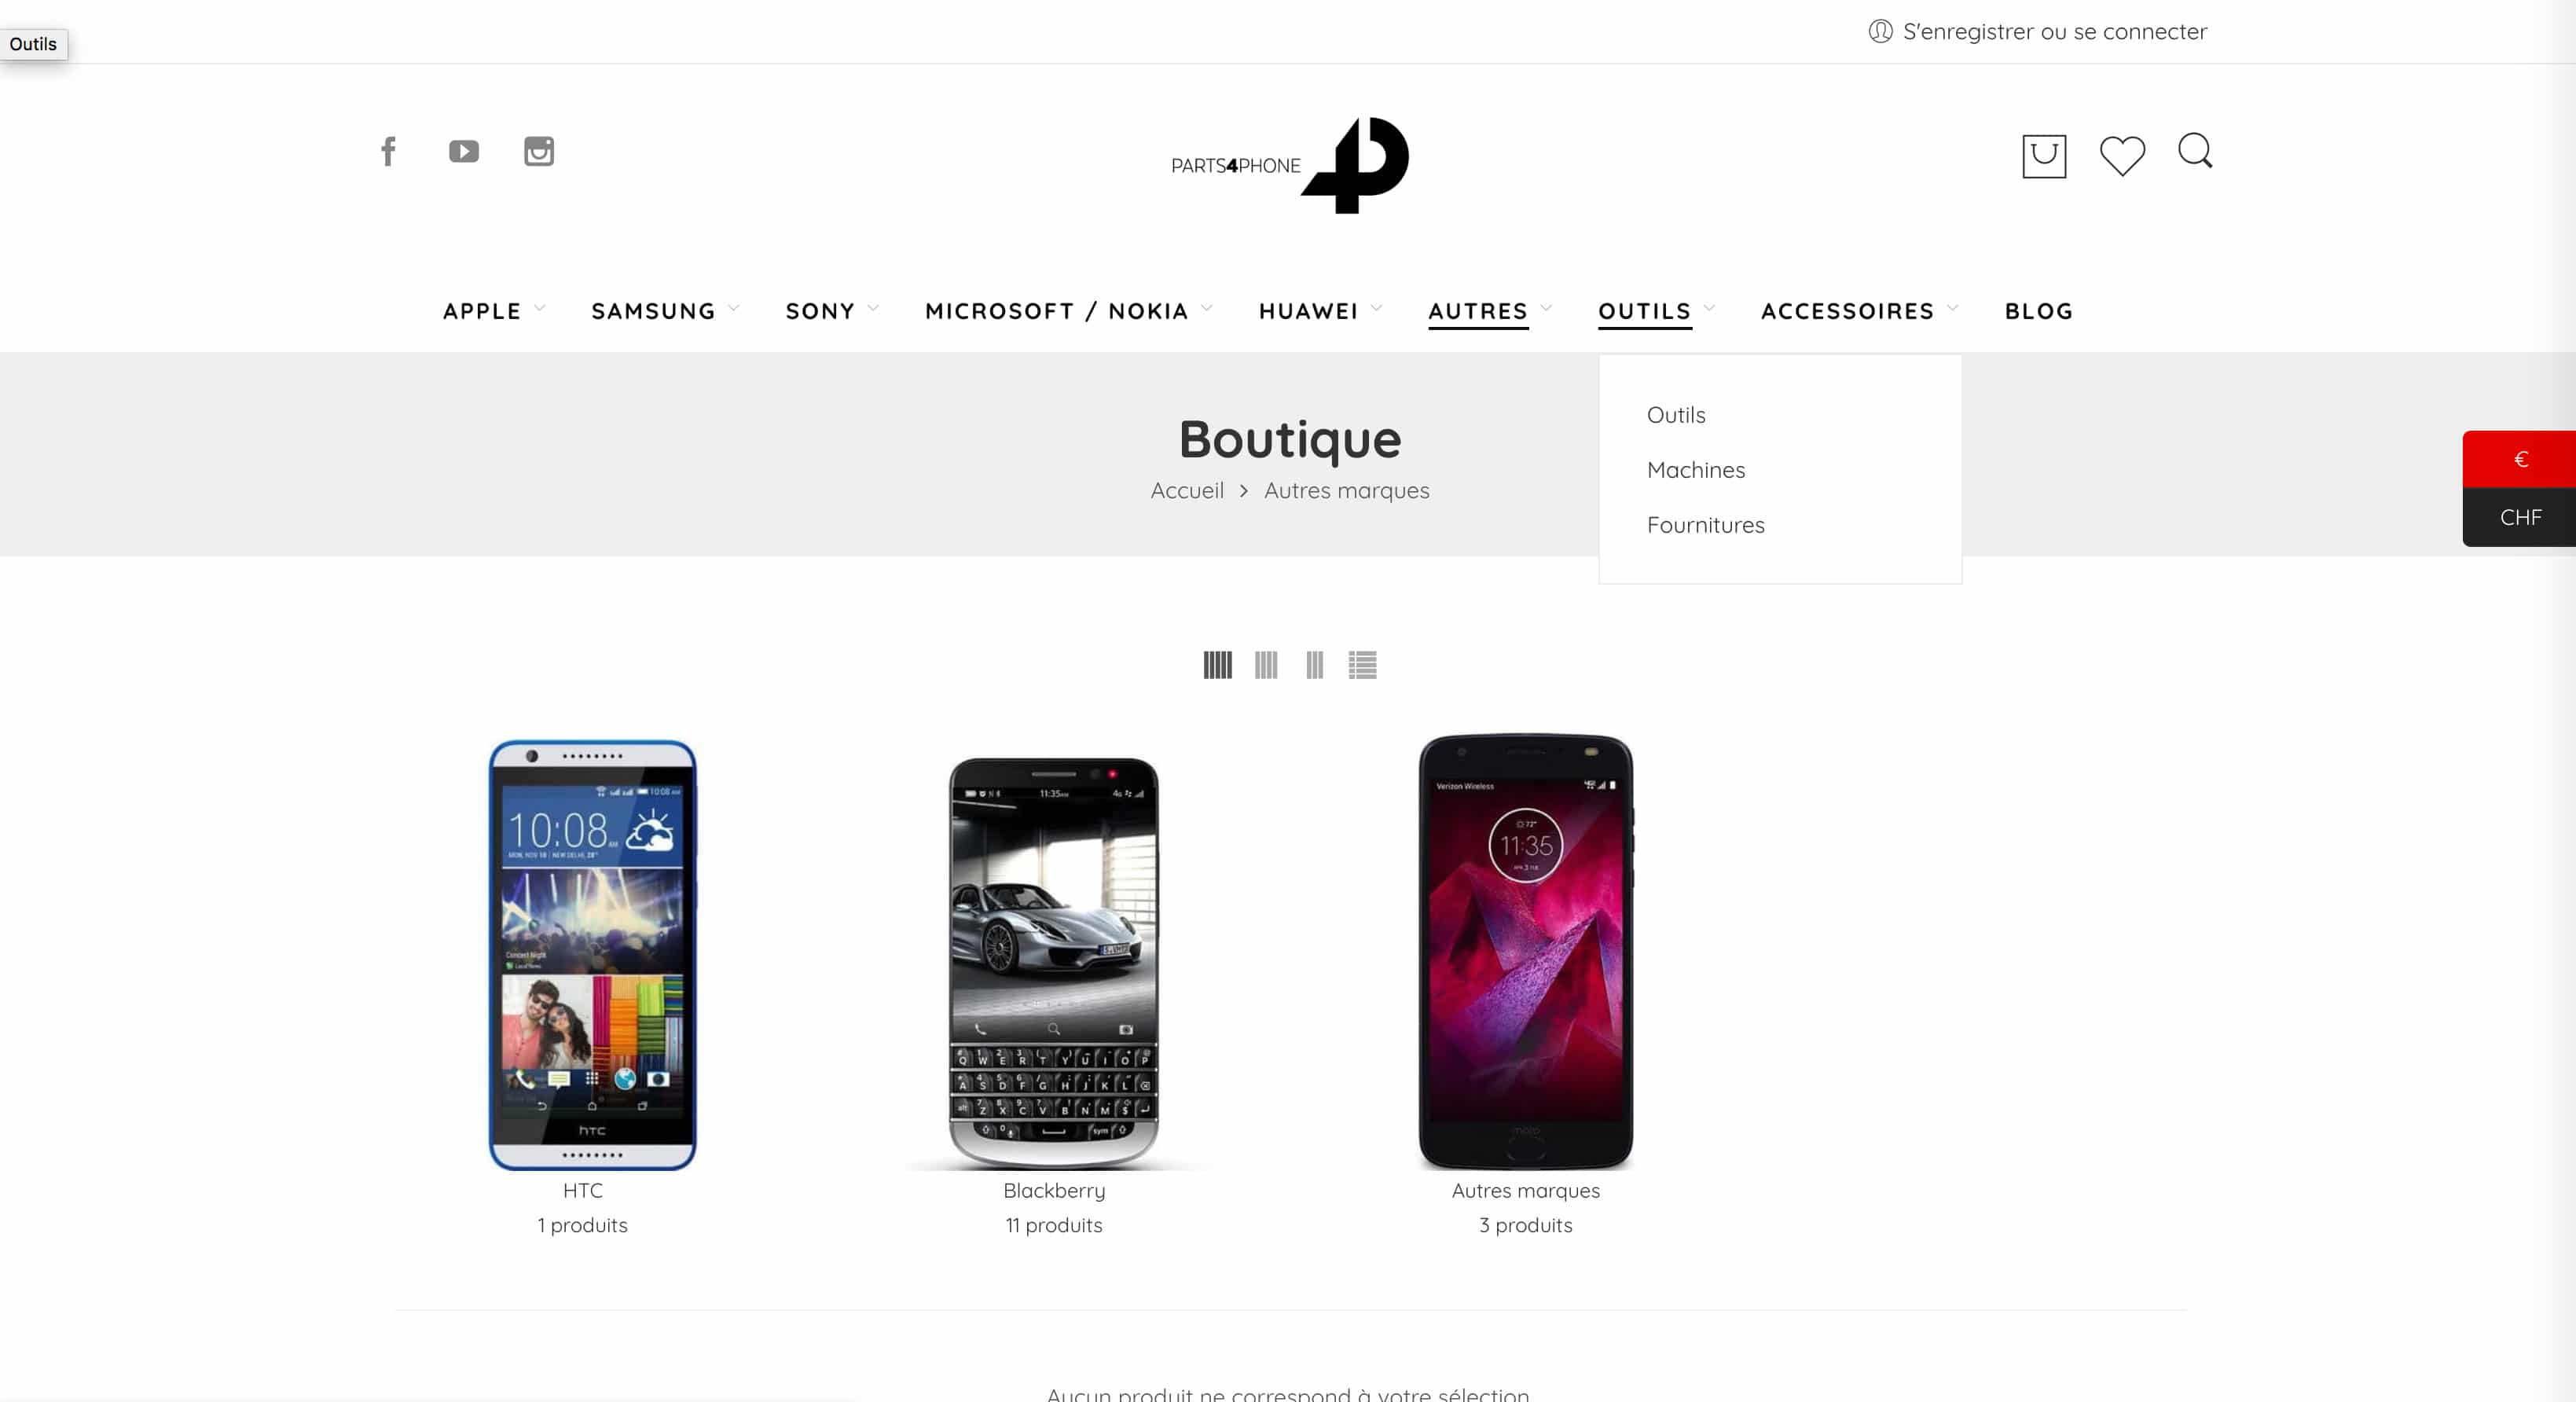The image size is (2576, 1402).
Task: Switch currency to euro
Action: click(x=2519, y=459)
